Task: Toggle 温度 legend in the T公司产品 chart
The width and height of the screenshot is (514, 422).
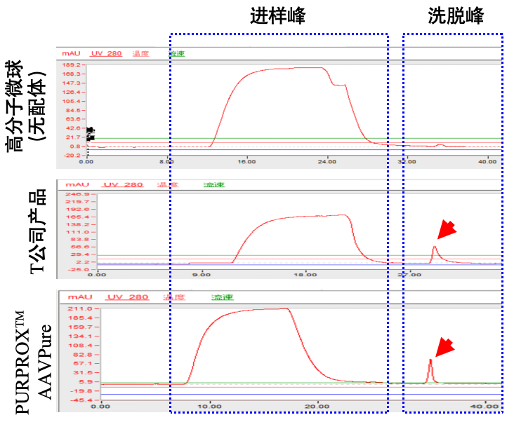Action: tap(168, 185)
